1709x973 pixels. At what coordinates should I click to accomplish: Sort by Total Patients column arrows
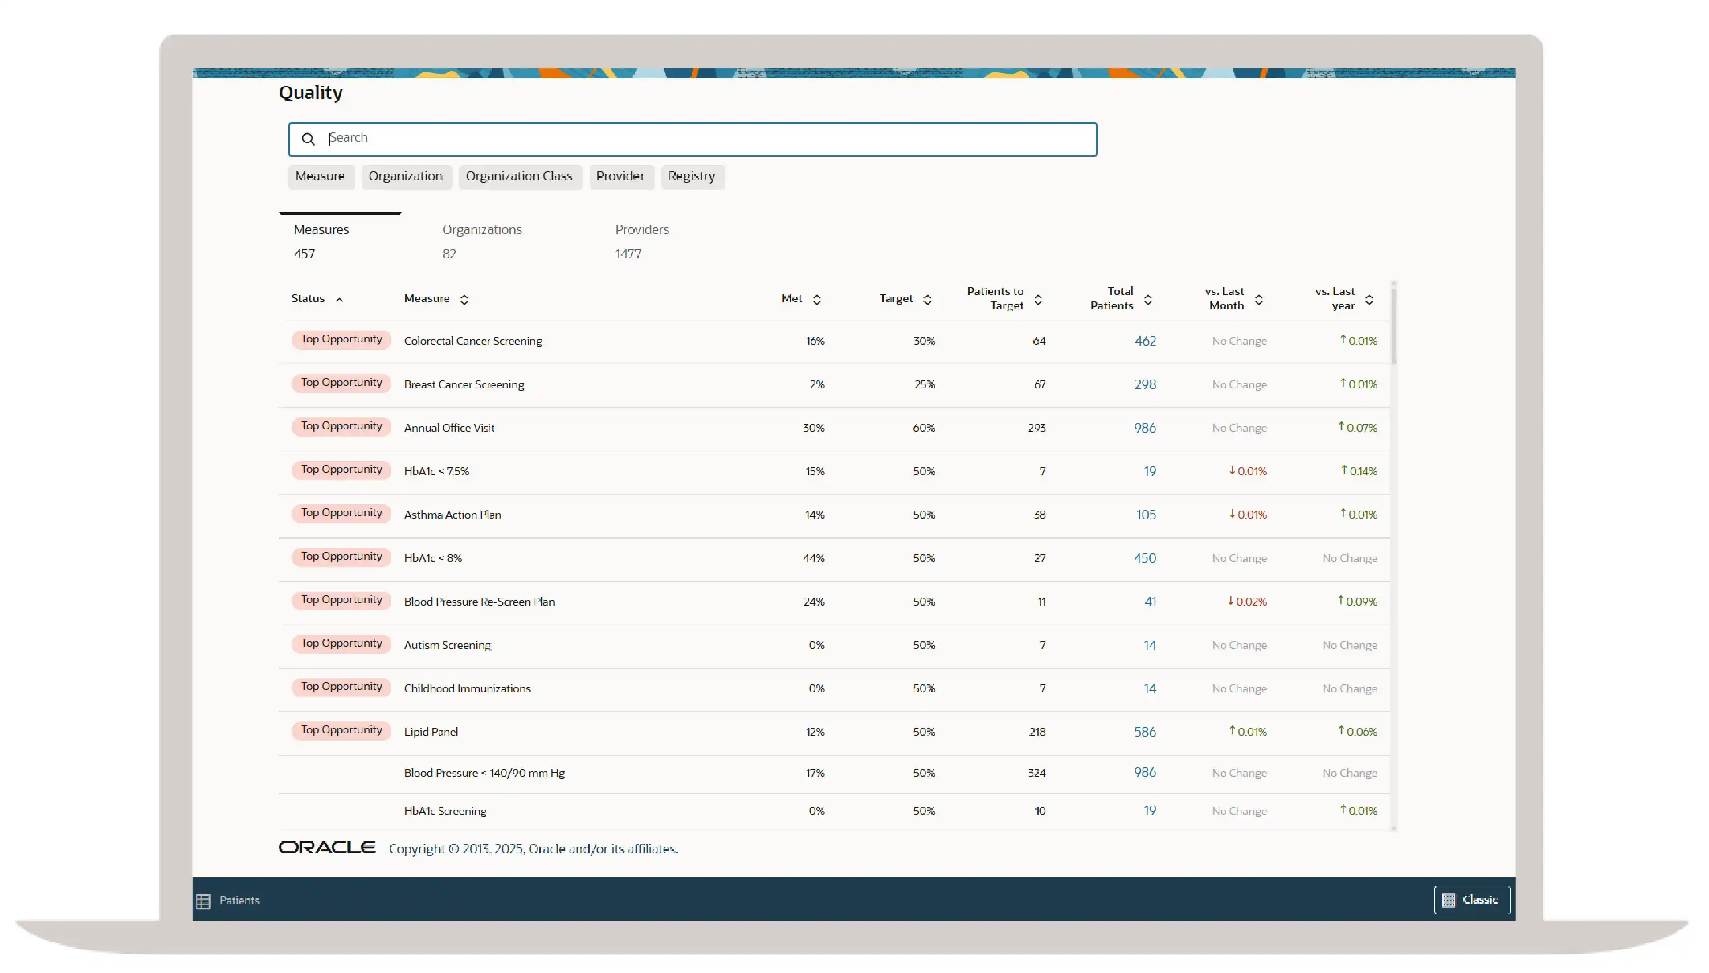[x=1147, y=299]
